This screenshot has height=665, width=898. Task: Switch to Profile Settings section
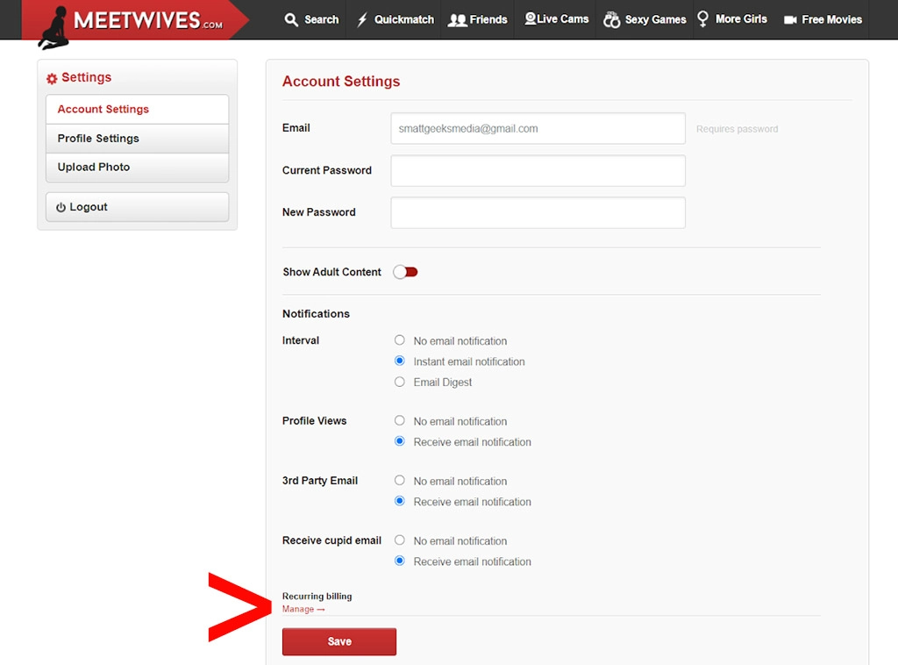[x=98, y=138]
